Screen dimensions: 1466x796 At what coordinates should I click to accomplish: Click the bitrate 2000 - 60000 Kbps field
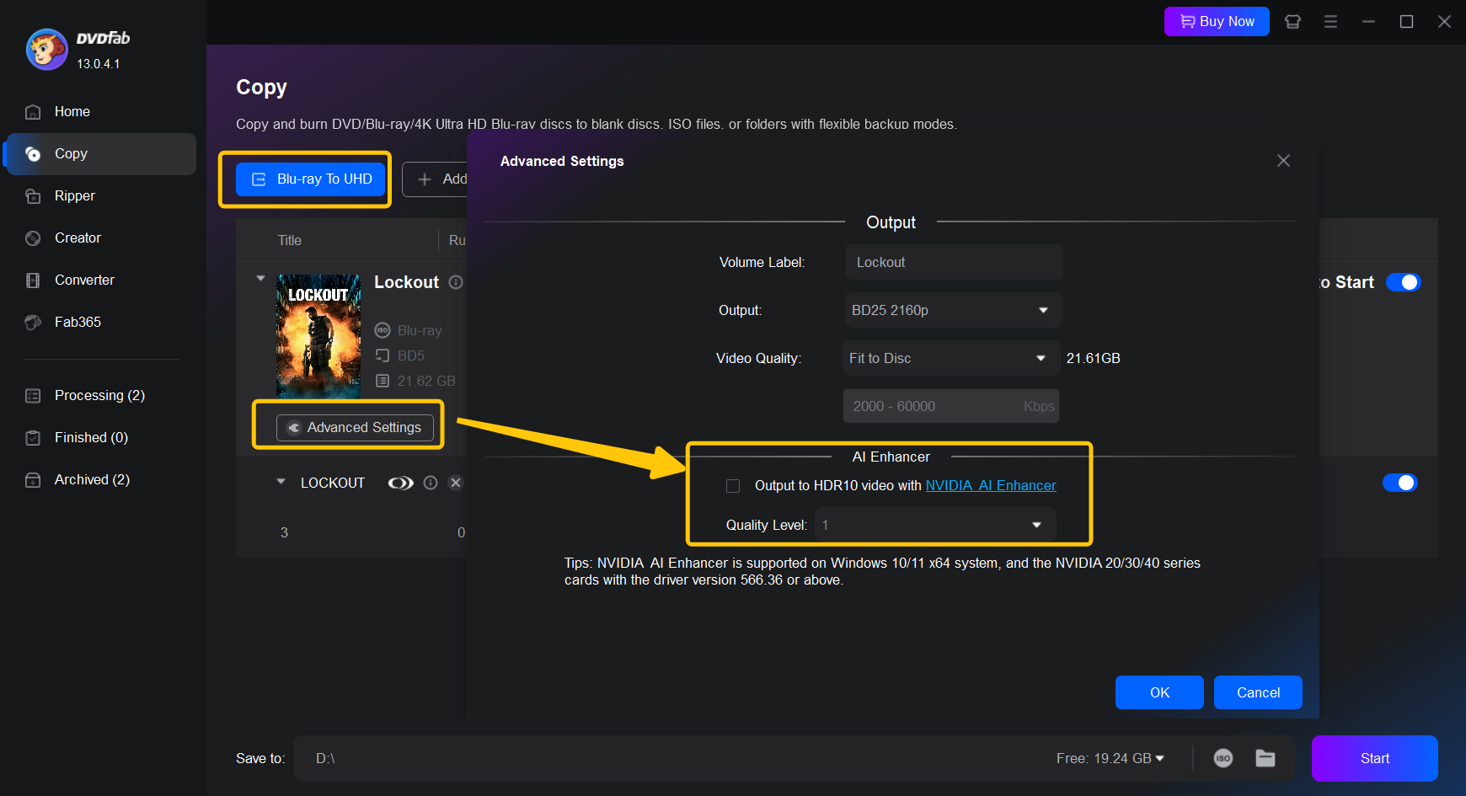(x=950, y=406)
